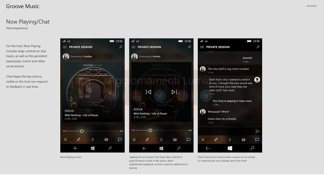This screenshot has height=185, width=324.
Task: Tap hardware search key on middle phone
Action: (x=179, y=148)
